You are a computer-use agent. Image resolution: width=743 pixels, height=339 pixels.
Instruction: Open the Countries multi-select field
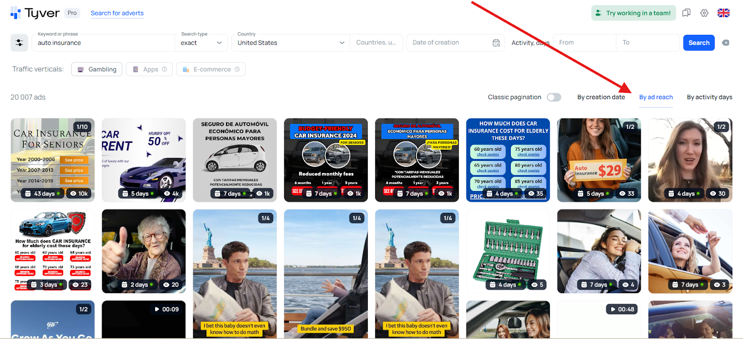pyautogui.click(x=376, y=43)
